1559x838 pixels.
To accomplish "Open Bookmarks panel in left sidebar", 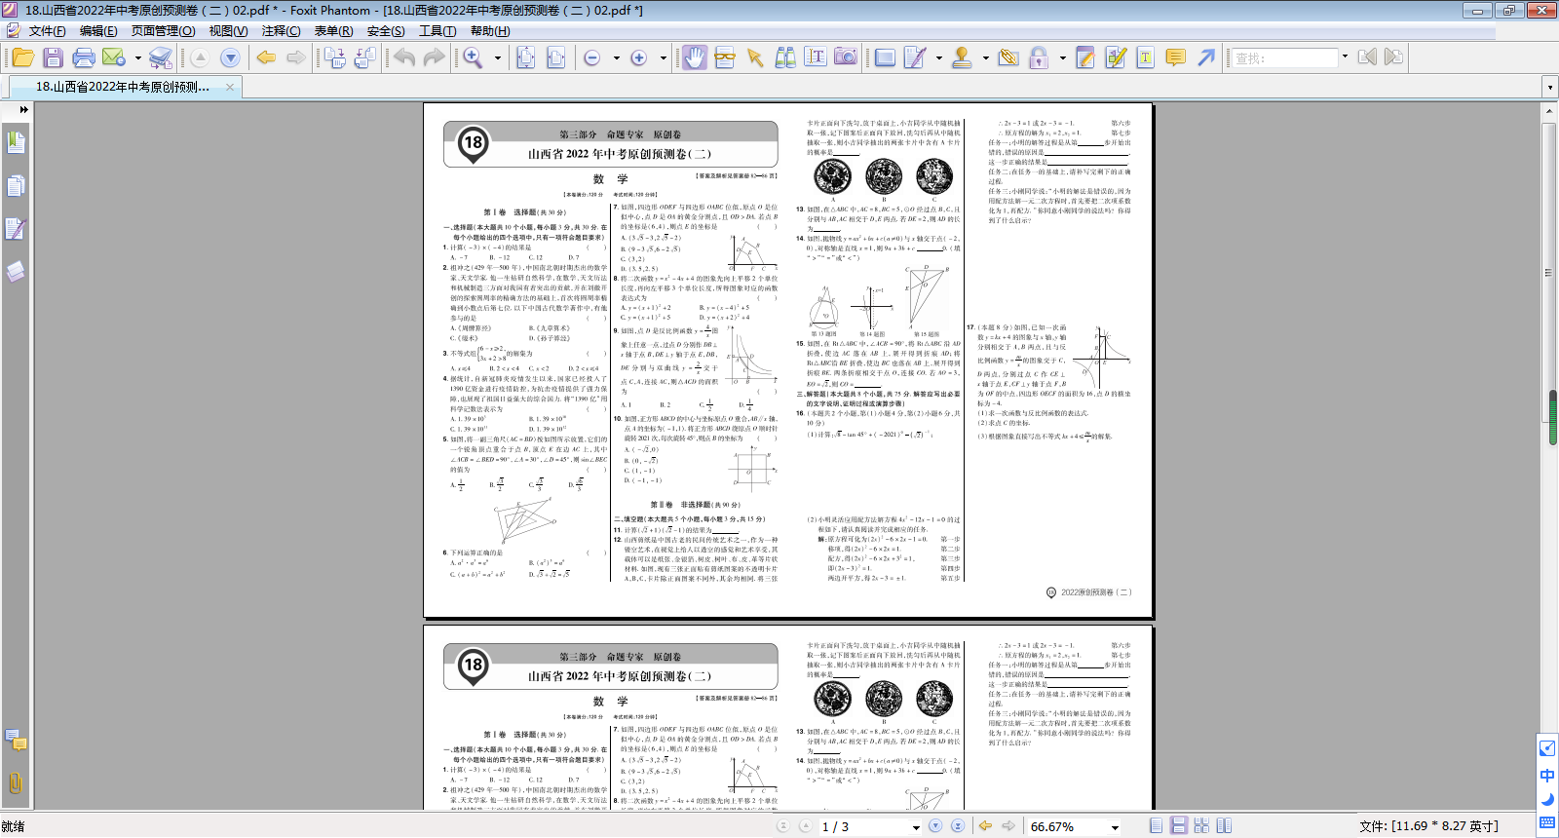I will tap(16, 142).
